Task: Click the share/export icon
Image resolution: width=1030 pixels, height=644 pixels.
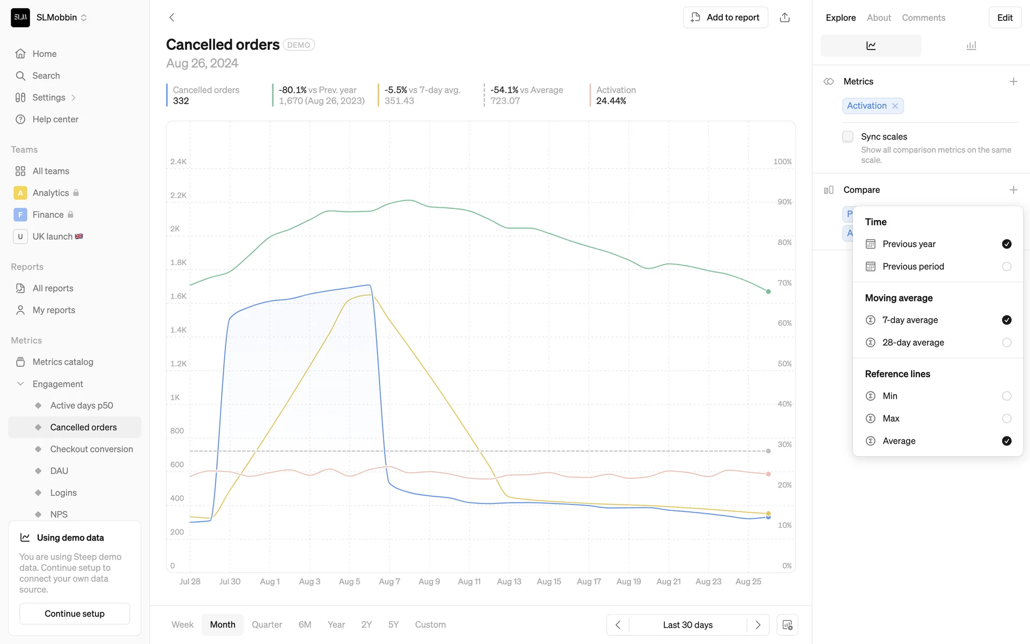Action: coord(784,18)
